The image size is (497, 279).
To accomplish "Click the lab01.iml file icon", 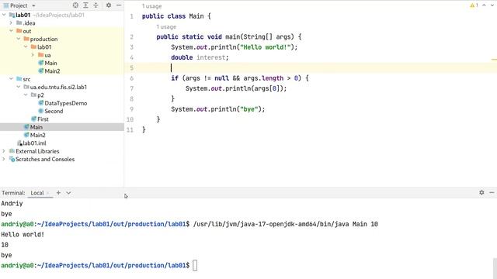I will tap(19, 143).
